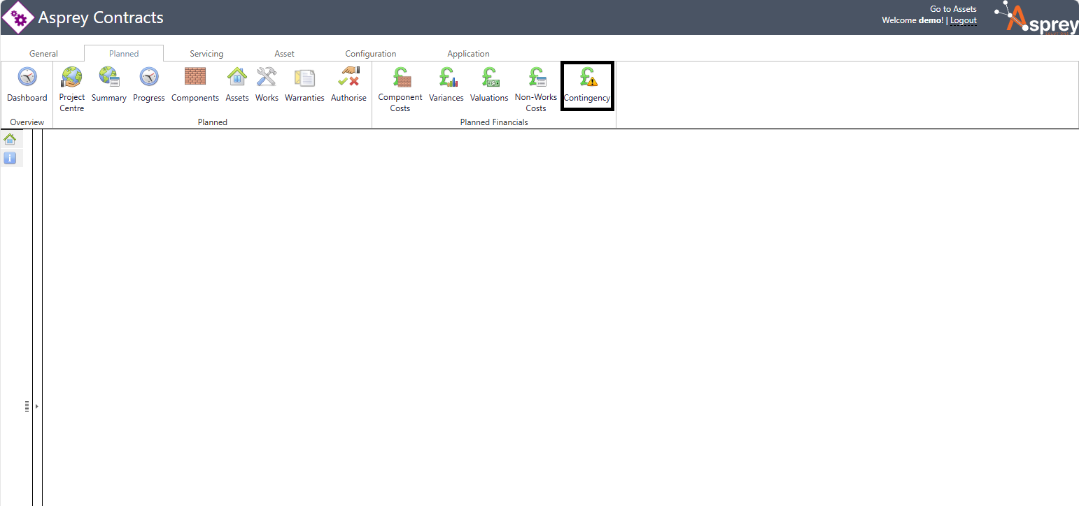Click the Authorise icon
This screenshot has height=506, width=1079.
point(348,77)
